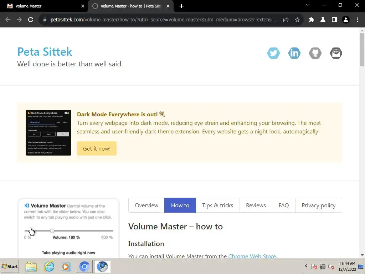Open Windows Media Player from taskbar
Image resolution: width=365 pixels, height=274 pixels.
(x=67, y=267)
